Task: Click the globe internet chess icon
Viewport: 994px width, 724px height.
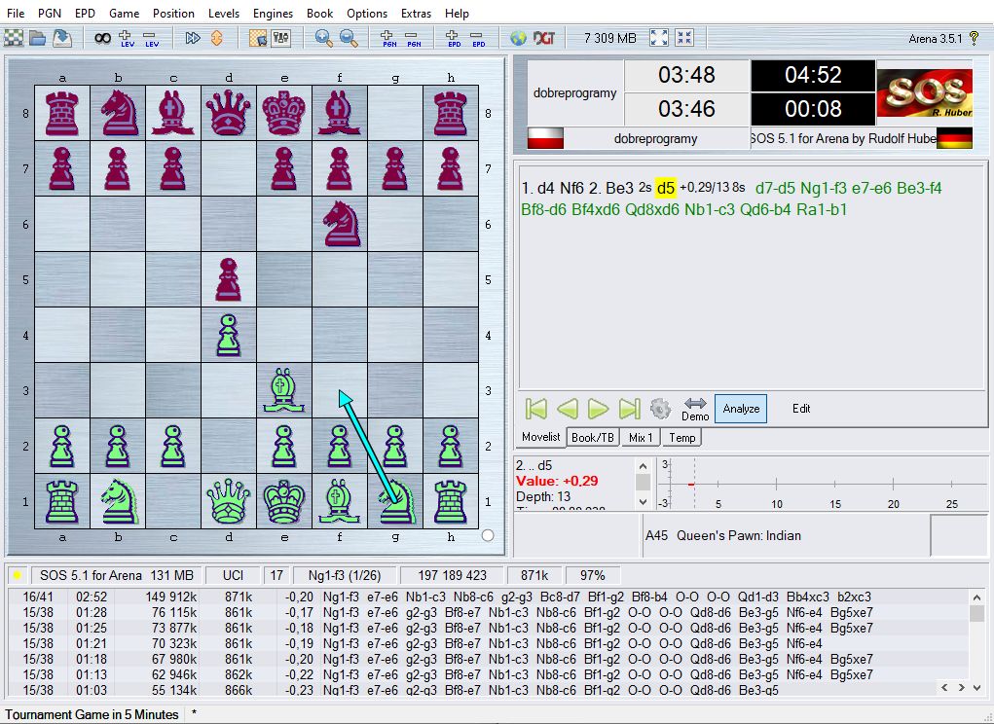Action: tap(519, 39)
